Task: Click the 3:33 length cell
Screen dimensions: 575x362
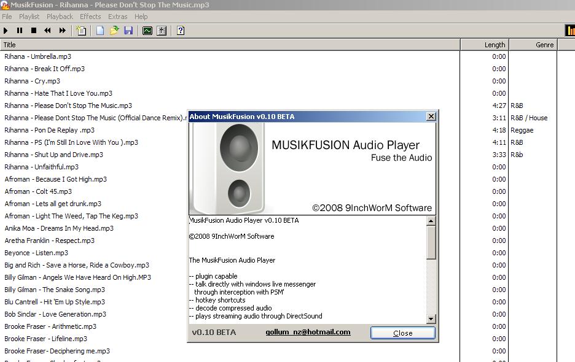Action: pyautogui.click(x=499, y=155)
